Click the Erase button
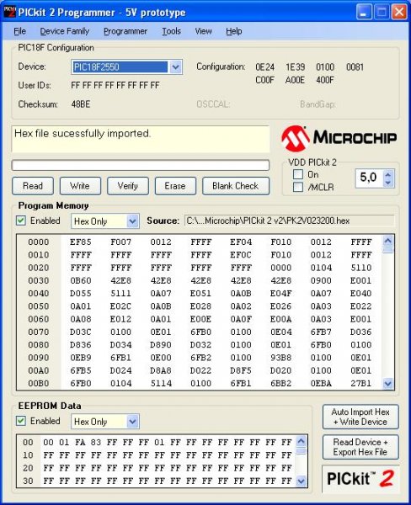This screenshot has width=411, height=505. [175, 186]
